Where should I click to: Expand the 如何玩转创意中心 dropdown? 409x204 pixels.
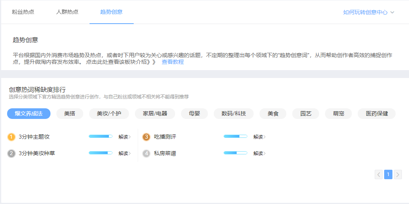pos(368,12)
